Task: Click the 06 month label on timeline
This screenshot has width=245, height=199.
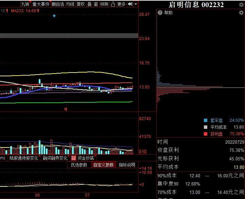Action: tap(37, 195)
